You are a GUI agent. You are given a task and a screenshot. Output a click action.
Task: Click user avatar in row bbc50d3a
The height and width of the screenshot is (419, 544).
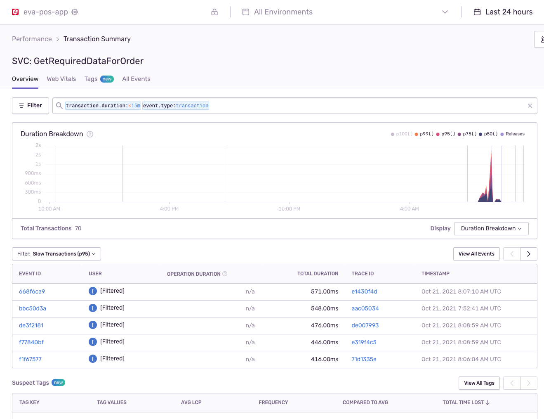click(93, 308)
